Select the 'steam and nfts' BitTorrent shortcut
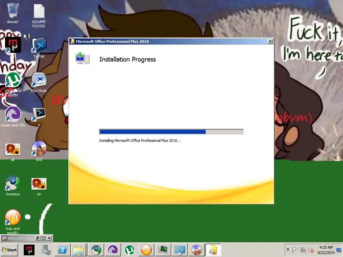Viewport: 343px width, 257px height. point(13,116)
